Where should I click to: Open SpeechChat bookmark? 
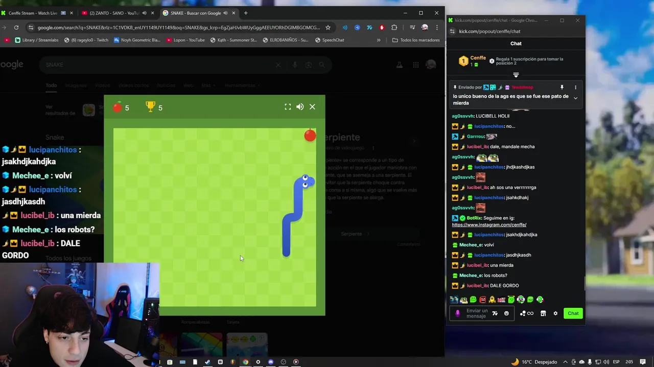330,40
